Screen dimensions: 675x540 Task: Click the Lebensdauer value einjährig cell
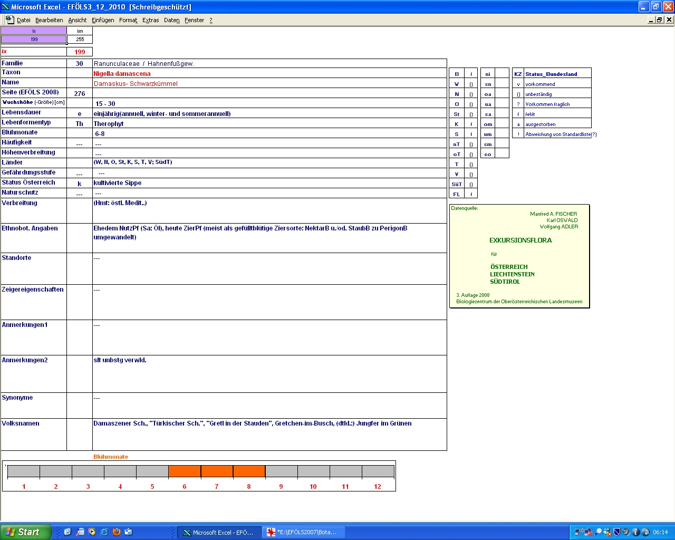click(269, 113)
